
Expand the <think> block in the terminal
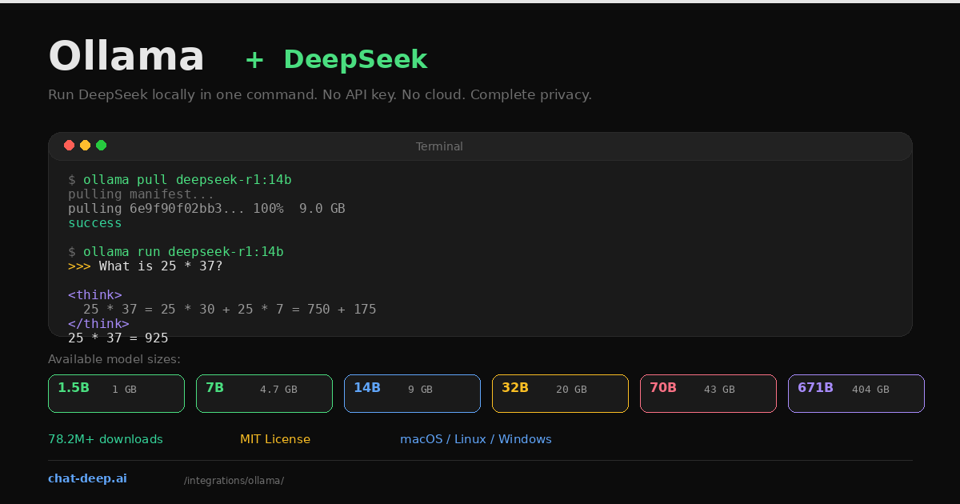pos(95,294)
